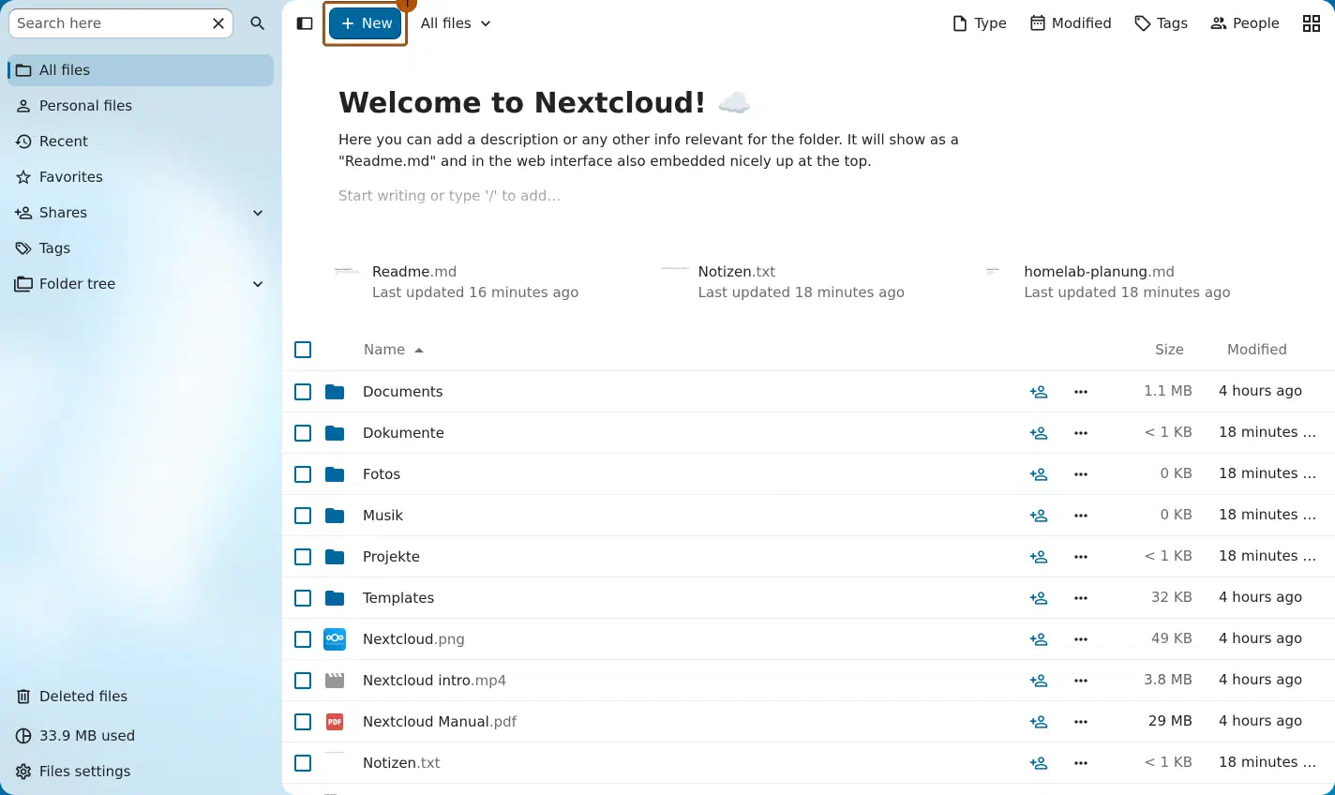Toggle the navigation sidebar icon
Image resolution: width=1335 pixels, height=795 pixels.
(305, 23)
